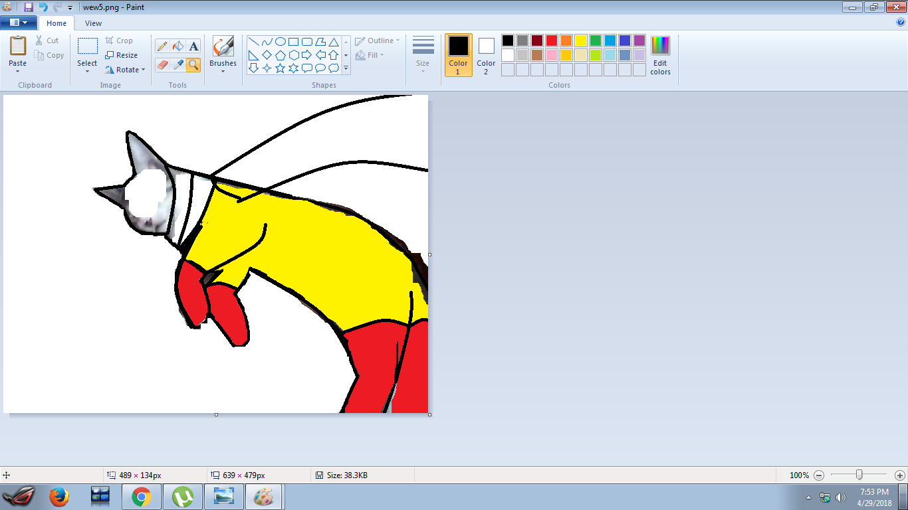Open the Brushes dropdown arrow
This screenshot has width=908, height=510.
click(x=223, y=72)
